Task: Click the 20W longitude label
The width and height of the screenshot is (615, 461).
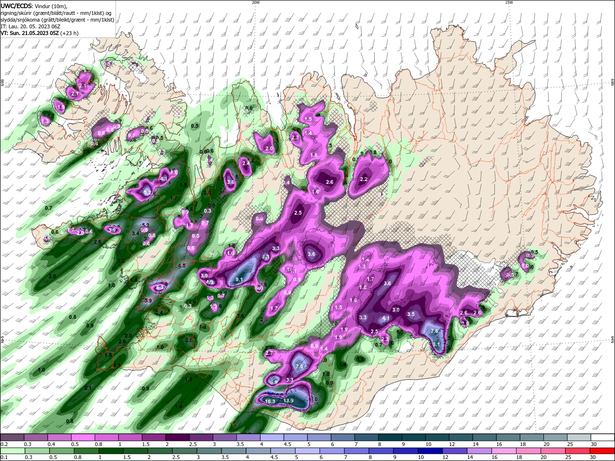Action: [256, 2]
